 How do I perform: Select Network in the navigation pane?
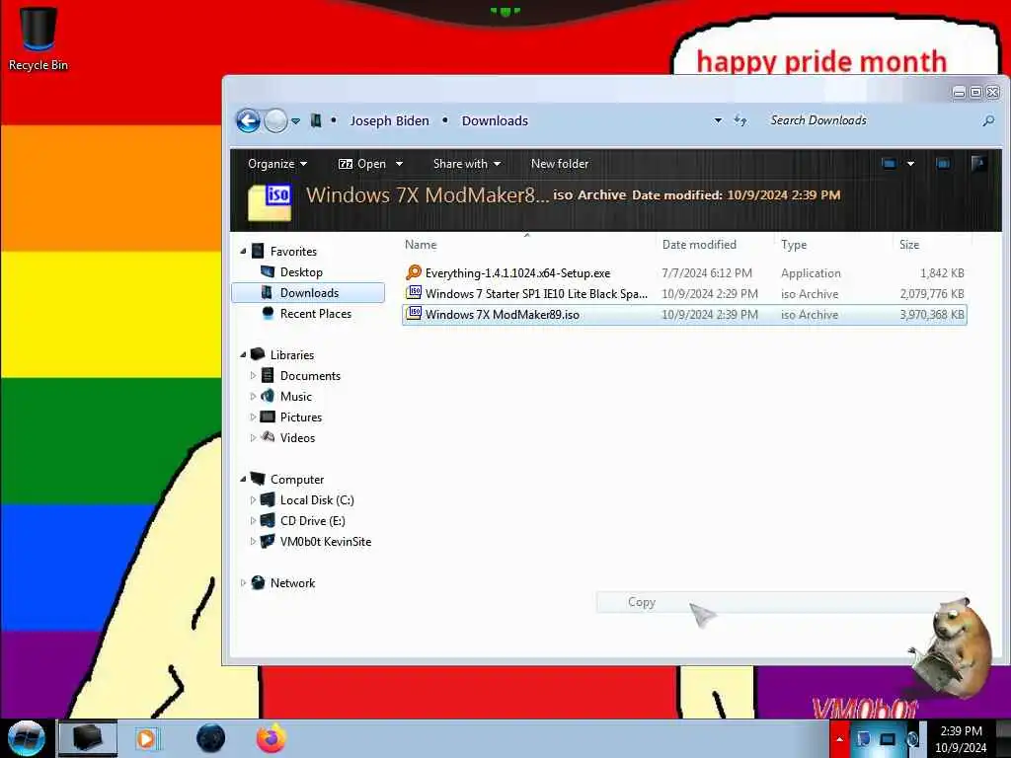tap(292, 582)
